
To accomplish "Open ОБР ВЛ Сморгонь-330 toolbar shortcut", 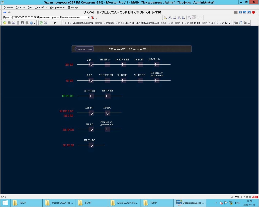I will (147, 23).
